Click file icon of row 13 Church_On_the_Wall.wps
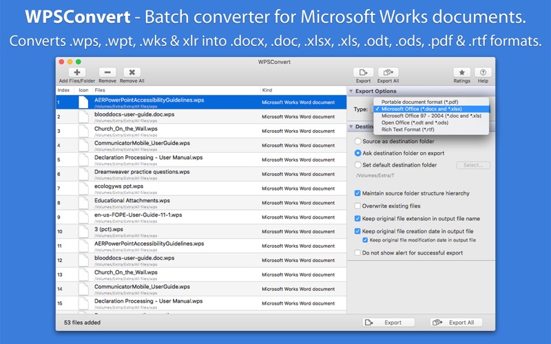 (x=83, y=275)
